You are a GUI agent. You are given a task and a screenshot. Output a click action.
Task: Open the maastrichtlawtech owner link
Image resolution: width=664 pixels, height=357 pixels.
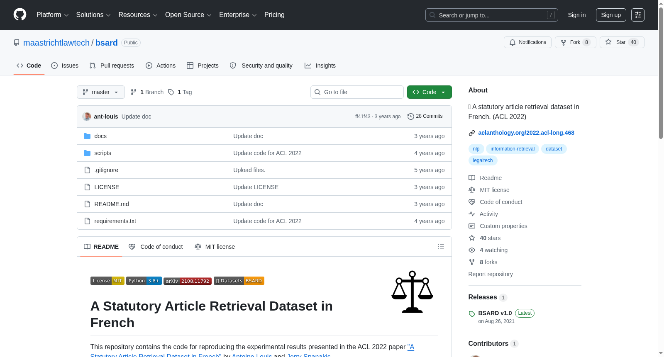(x=56, y=43)
